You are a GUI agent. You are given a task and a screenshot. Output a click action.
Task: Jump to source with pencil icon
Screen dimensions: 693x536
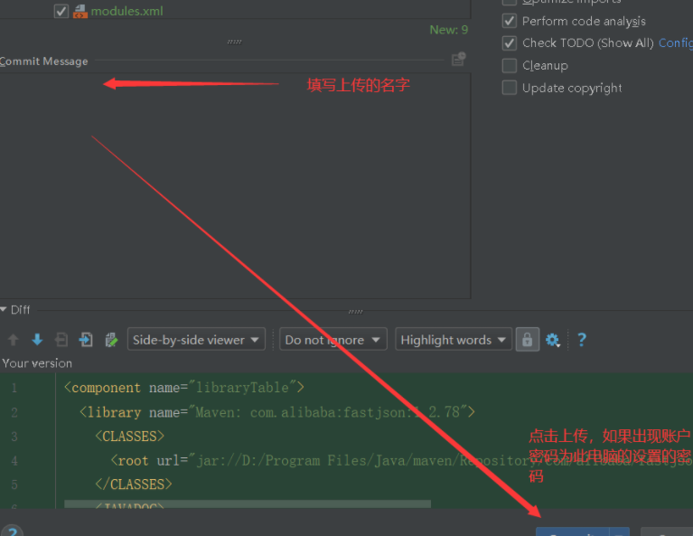[x=111, y=340]
